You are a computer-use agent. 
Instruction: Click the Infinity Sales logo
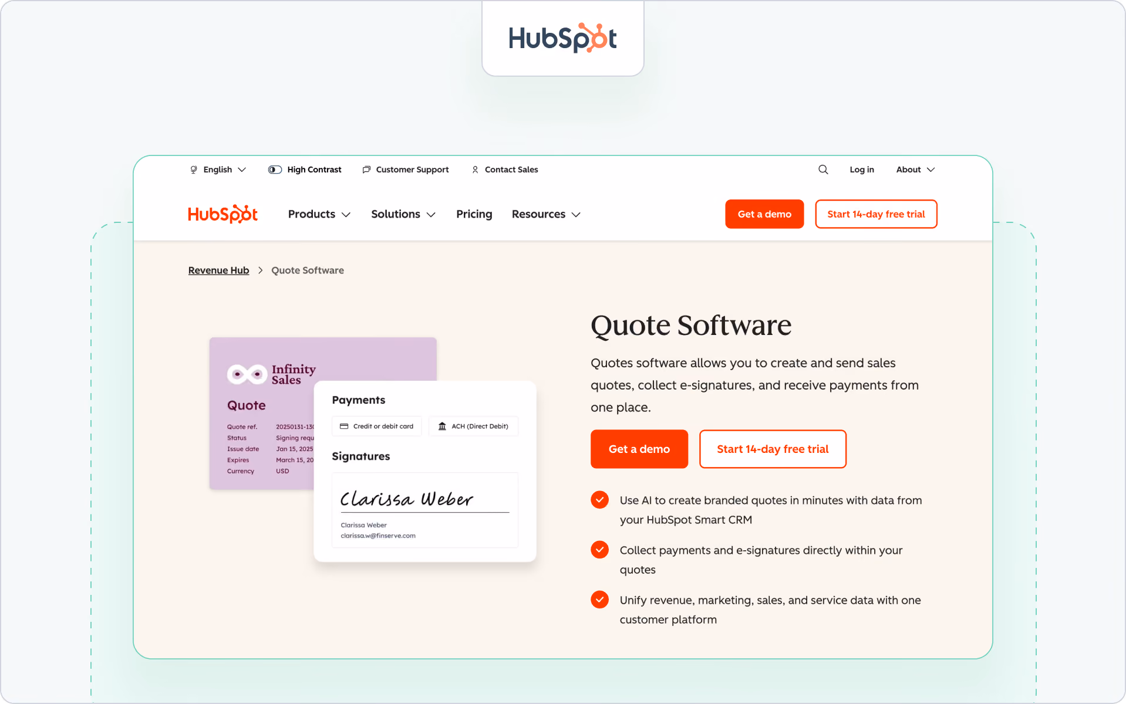coord(271,374)
